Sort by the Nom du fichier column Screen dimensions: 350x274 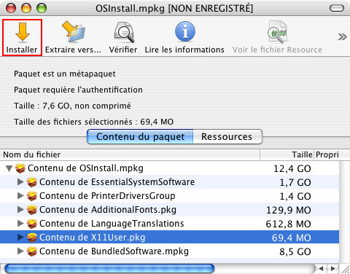pos(130,154)
